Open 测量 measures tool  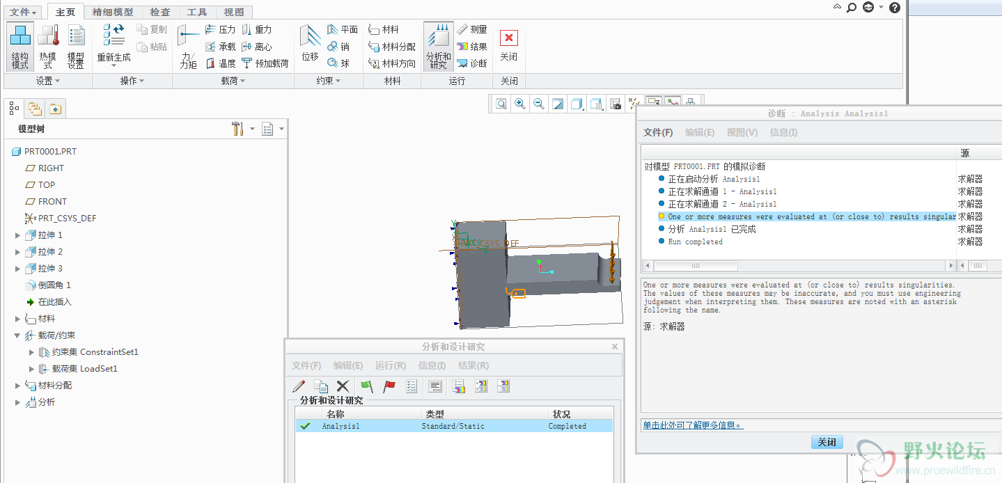472,30
